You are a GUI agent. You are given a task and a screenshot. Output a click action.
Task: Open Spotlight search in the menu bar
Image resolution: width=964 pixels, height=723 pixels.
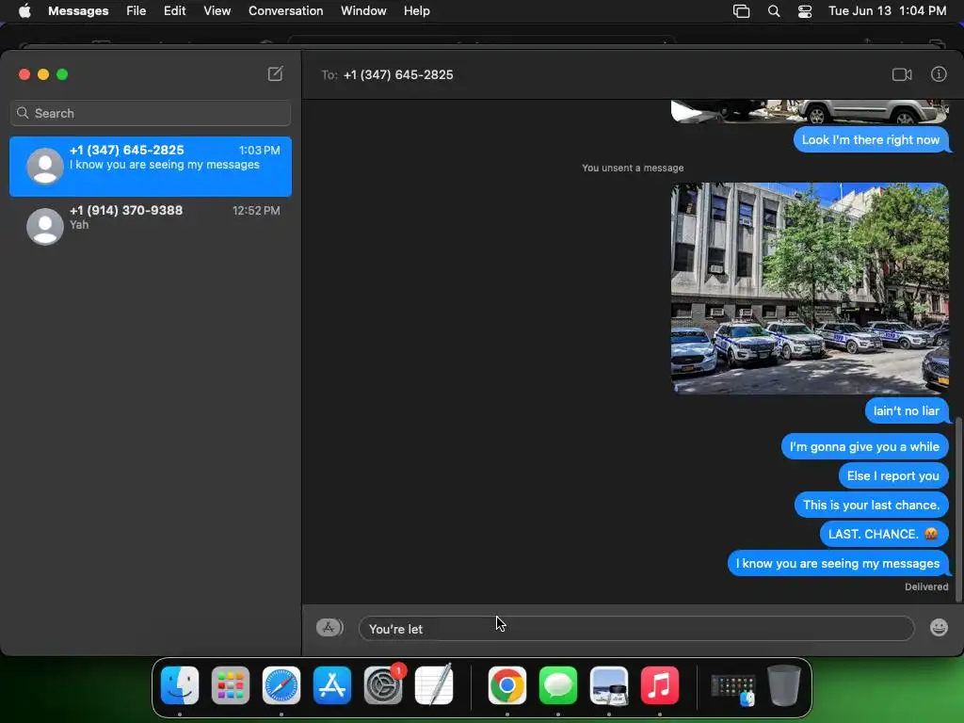point(774,11)
